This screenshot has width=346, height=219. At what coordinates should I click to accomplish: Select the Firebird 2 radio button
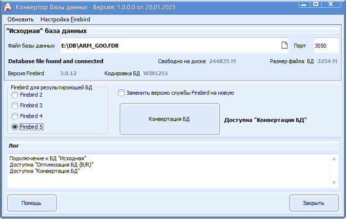(15, 95)
